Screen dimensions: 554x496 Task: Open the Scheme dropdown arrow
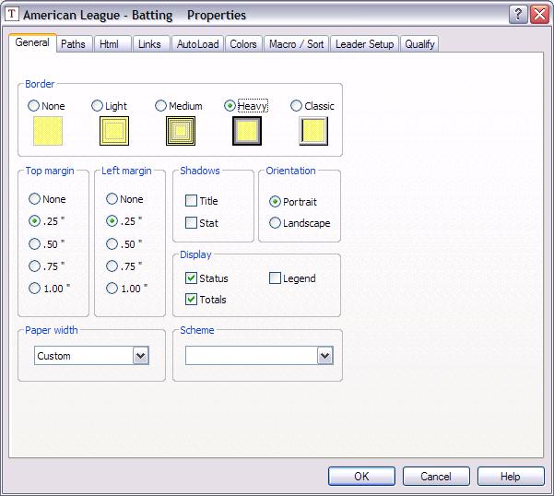[325, 355]
